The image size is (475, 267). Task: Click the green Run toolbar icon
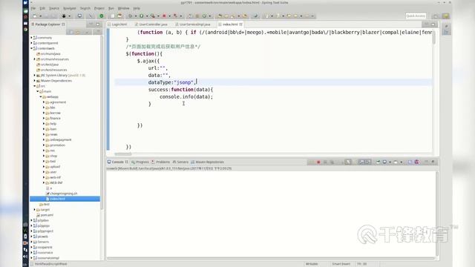click(141, 16)
